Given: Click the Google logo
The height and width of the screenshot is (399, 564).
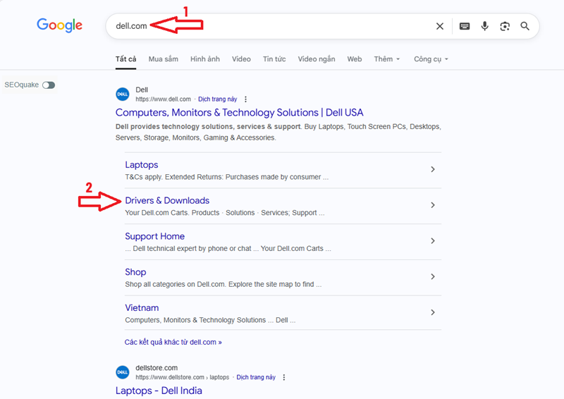Looking at the screenshot, I should [60, 25].
